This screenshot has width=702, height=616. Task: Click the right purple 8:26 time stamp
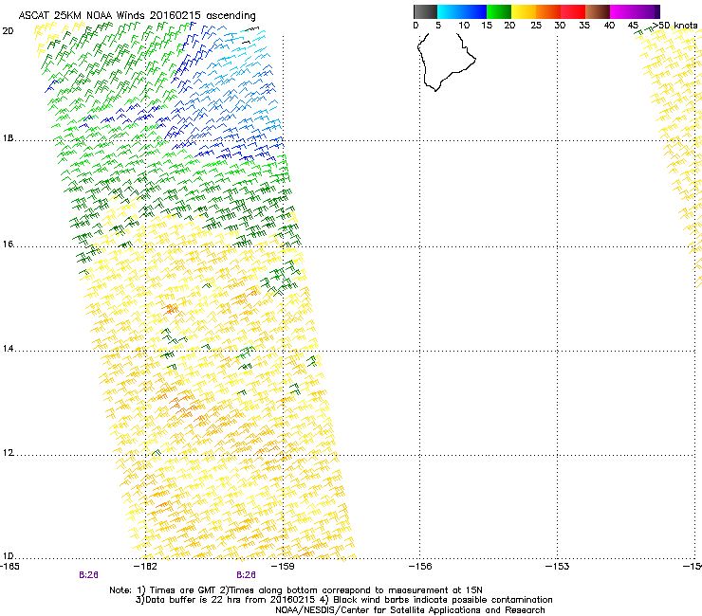(247, 575)
